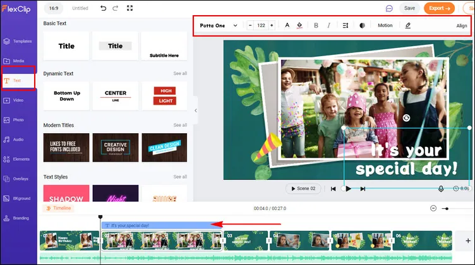
Task: Add the CREATIVE DESIGN modern title
Action: coord(116,148)
